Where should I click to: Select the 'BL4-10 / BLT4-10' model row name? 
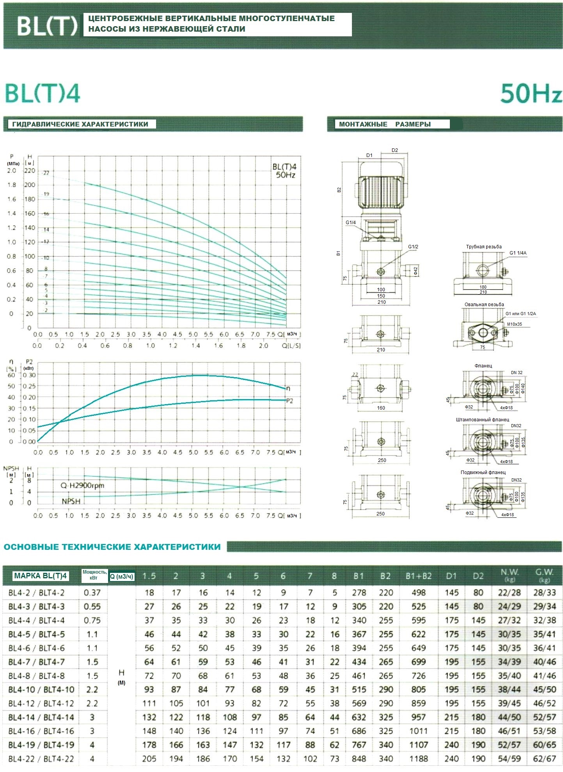41,690
